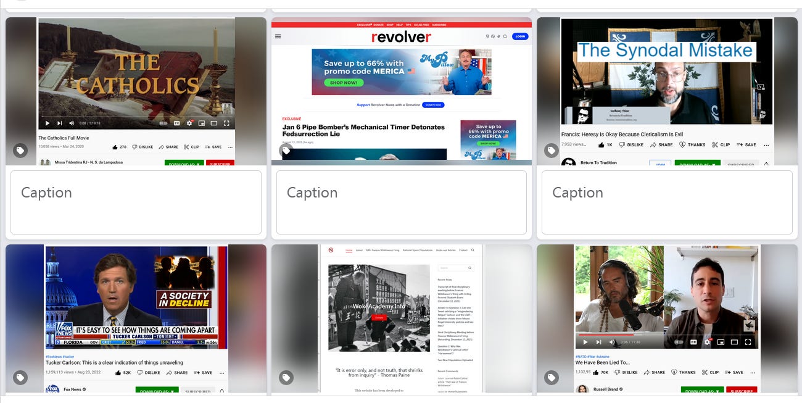Select the Russell Brand interview screenshot
802x403 pixels.
(x=667, y=296)
